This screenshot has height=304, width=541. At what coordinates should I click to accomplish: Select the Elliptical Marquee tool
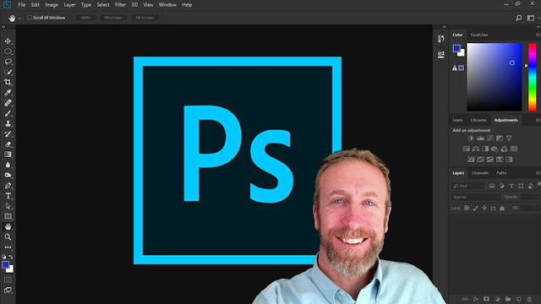click(8, 52)
